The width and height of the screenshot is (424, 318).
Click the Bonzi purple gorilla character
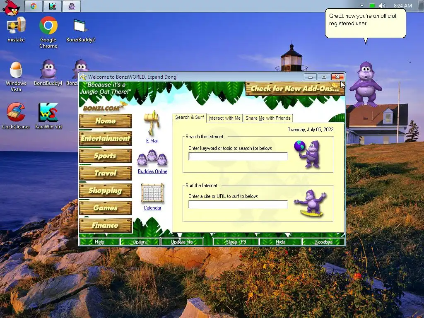tap(366, 84)
